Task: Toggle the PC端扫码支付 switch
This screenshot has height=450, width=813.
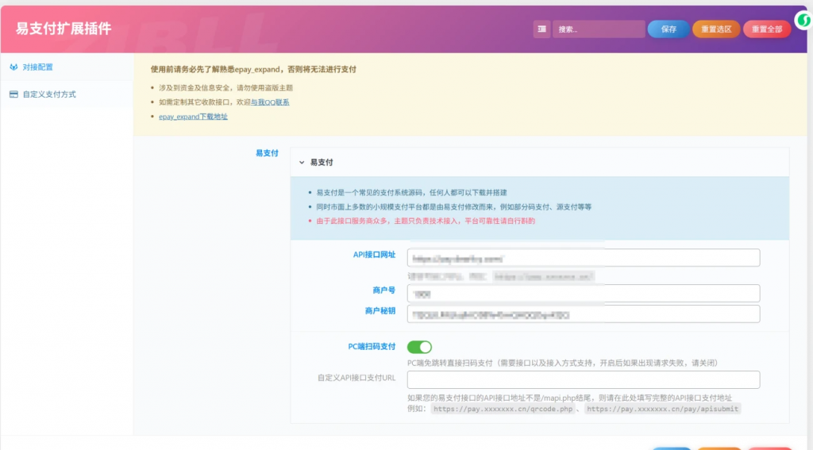Action: point(419,347)
